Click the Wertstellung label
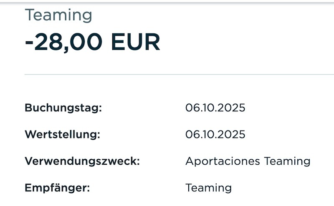 point(63,135)
